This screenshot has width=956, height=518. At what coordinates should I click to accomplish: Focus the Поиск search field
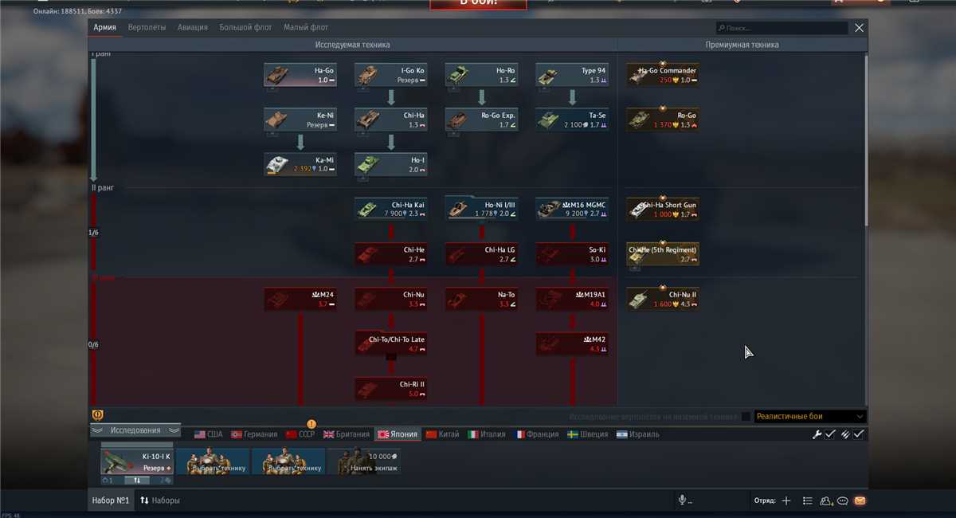tap(782, 28)
